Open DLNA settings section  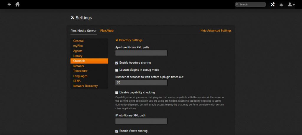(x=89, y=81)
